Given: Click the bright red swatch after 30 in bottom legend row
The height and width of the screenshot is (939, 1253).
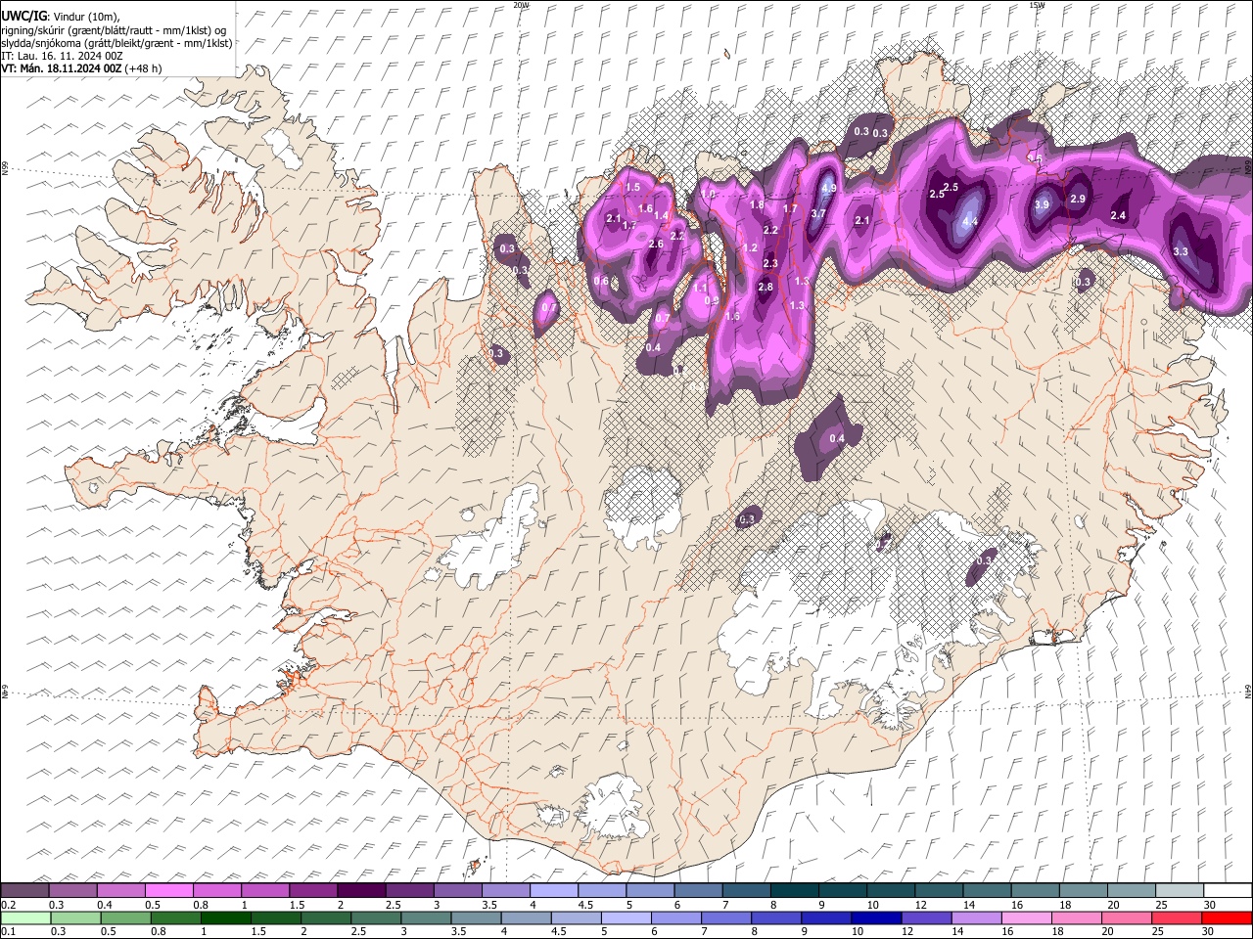Looking at the screenshot, I should [x=1227, y=917].
